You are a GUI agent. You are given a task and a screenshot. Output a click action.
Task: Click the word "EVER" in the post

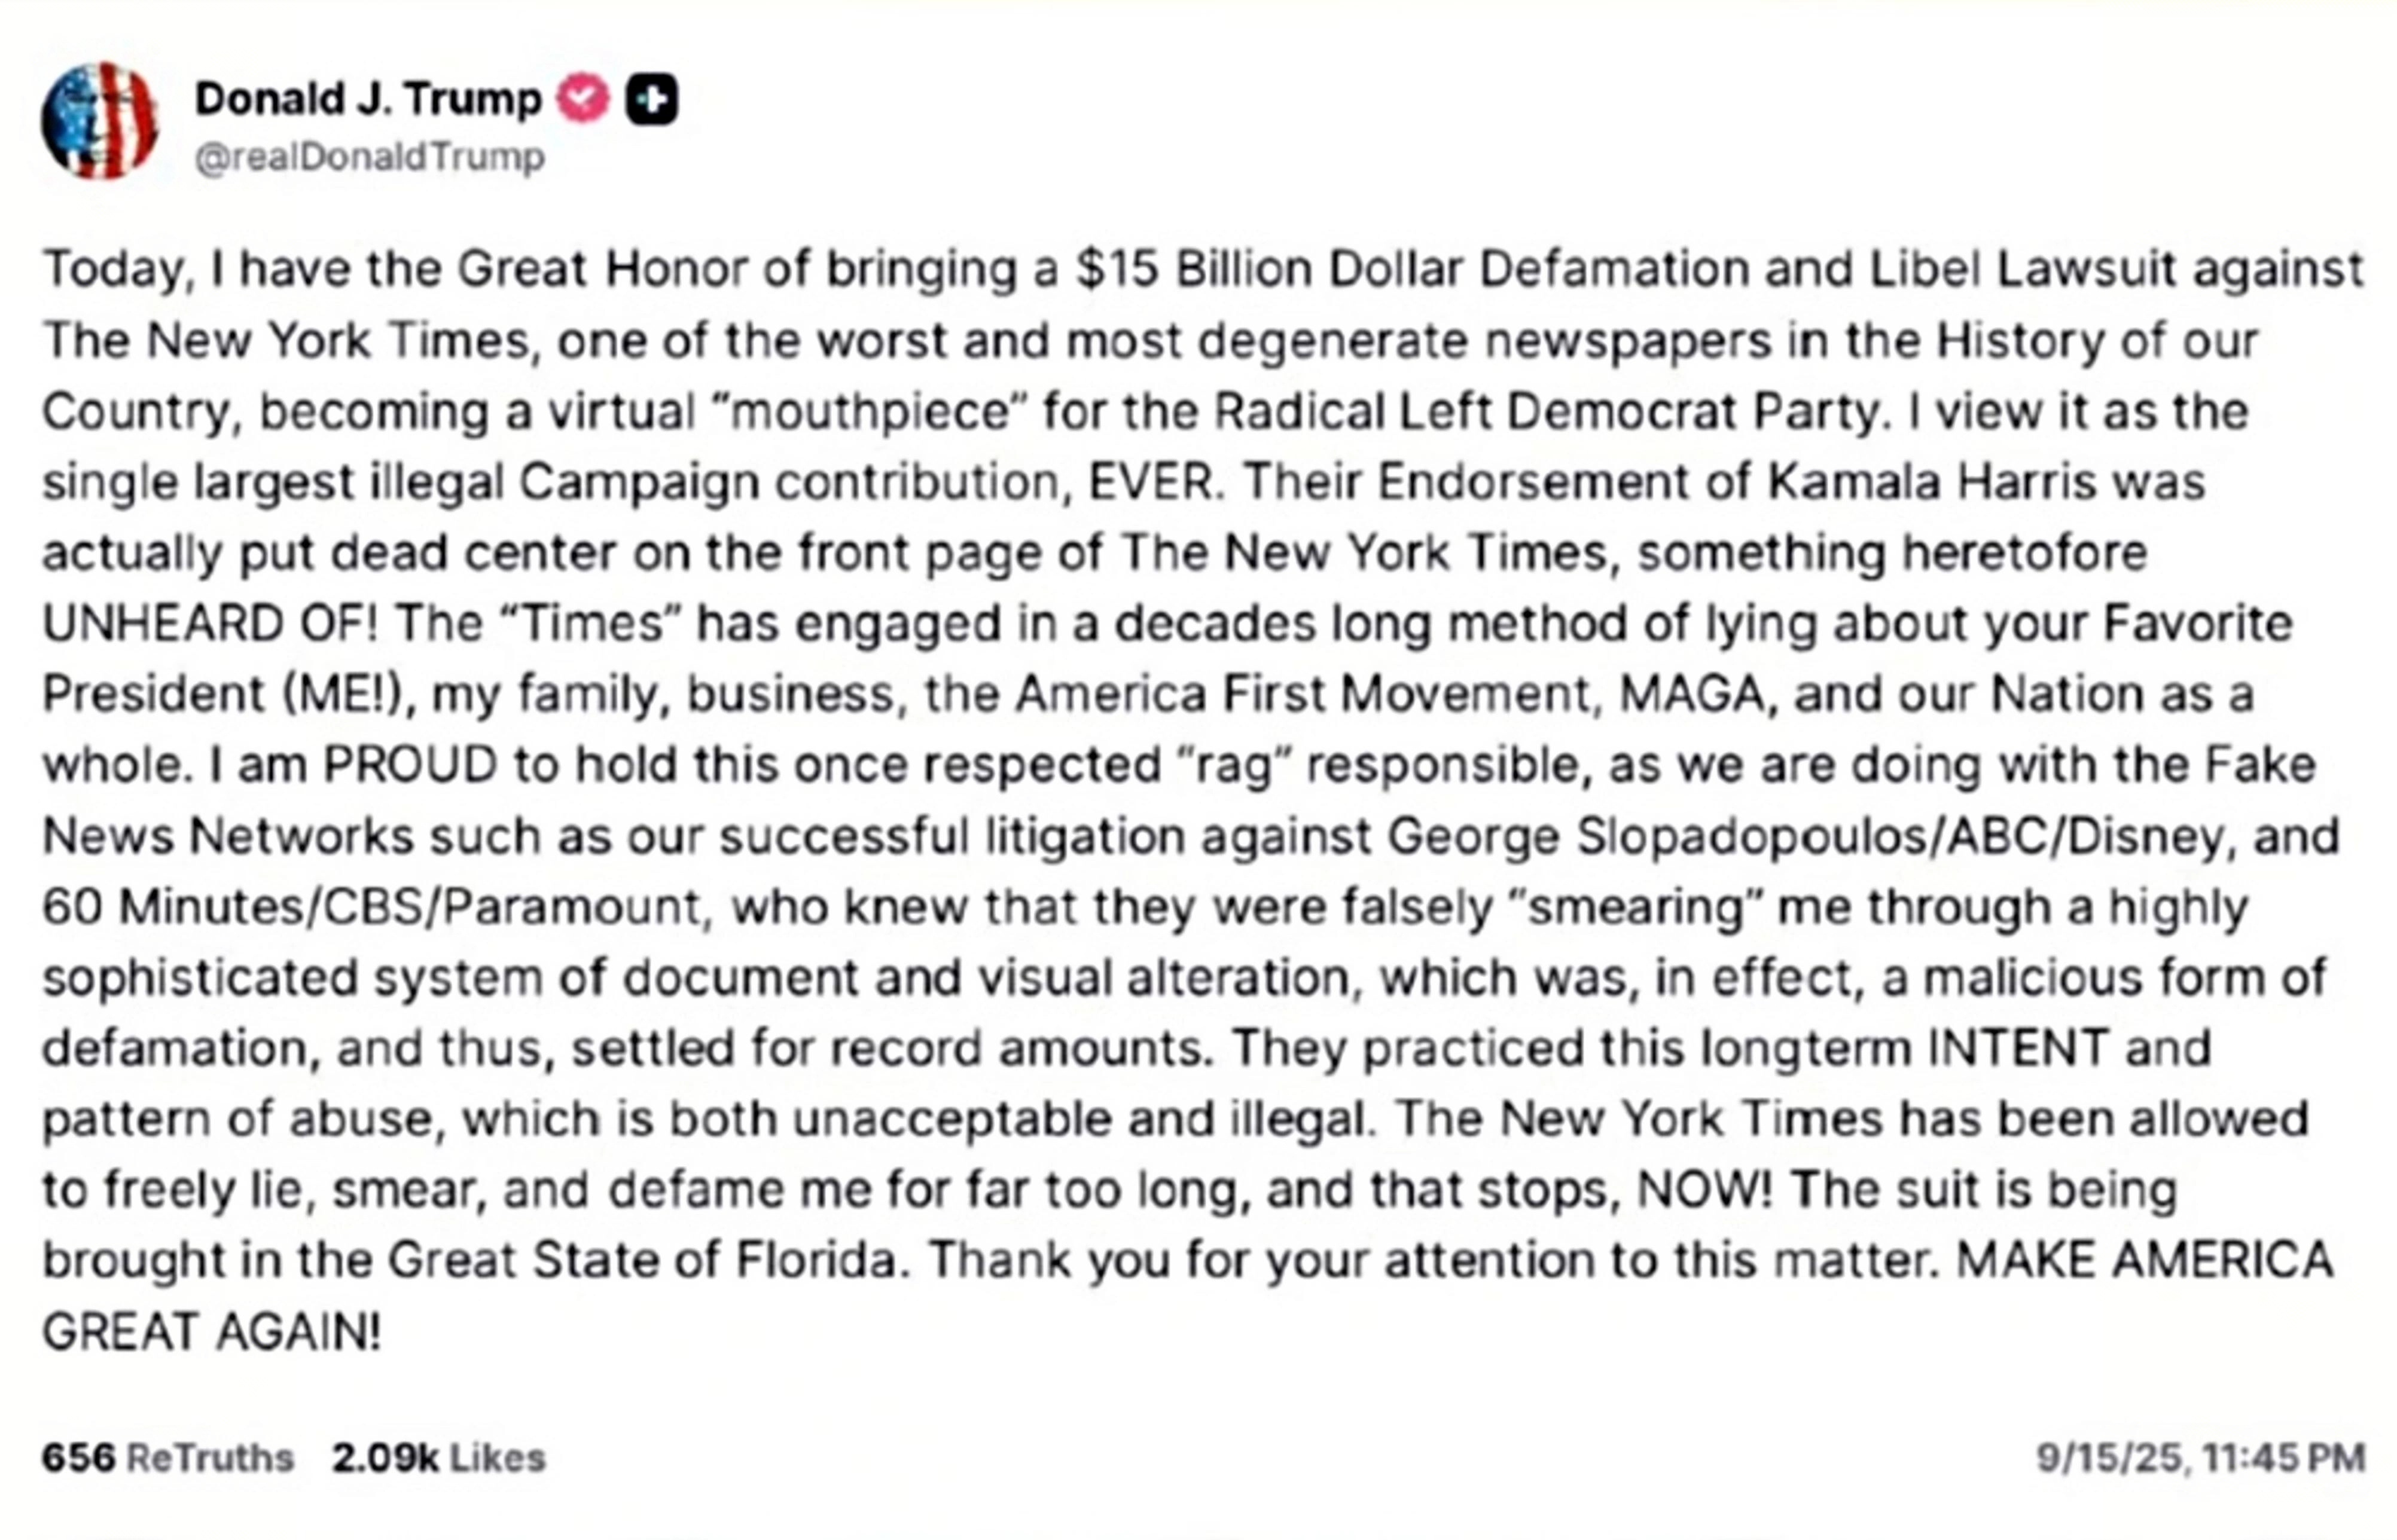(1151, 482)
